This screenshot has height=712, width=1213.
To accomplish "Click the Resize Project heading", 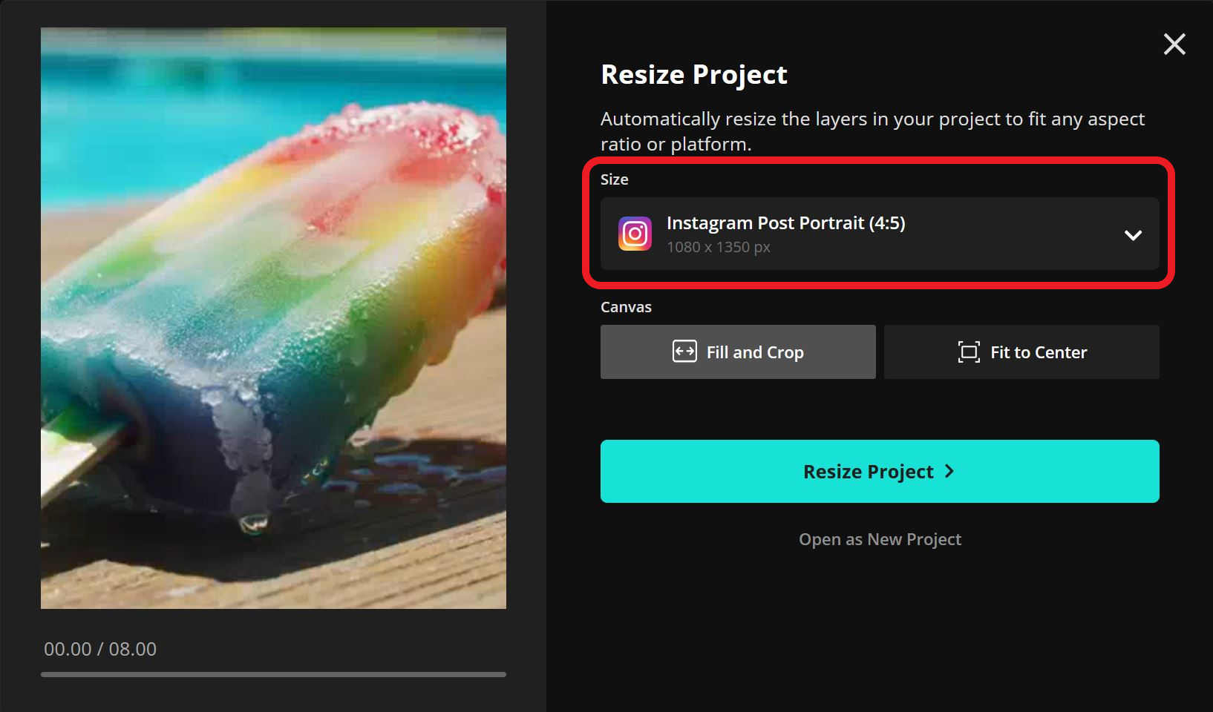I will (x=693, y=74).
